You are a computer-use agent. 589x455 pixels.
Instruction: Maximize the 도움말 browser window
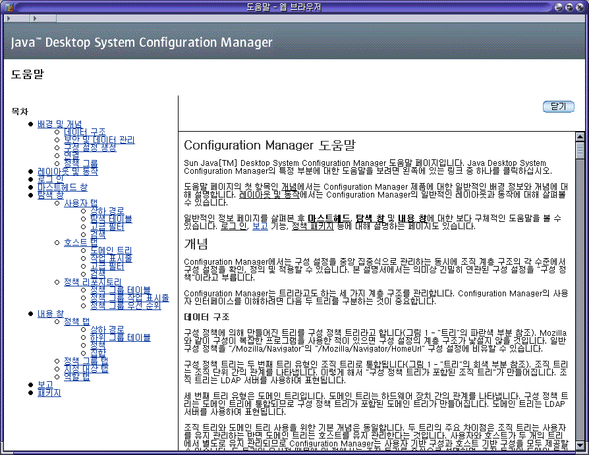click(x=569, y=7)
